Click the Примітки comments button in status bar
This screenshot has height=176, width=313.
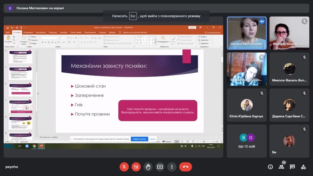[167, 142]
